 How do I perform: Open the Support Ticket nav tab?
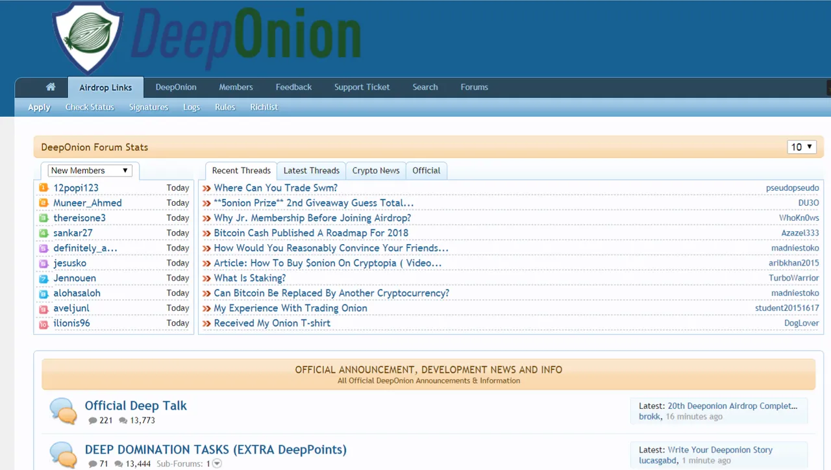pos(362,87)
